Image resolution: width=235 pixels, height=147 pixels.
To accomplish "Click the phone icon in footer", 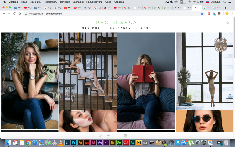I will (x=133, y=135).
